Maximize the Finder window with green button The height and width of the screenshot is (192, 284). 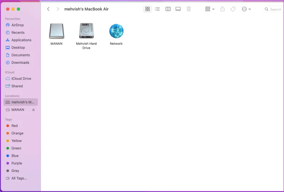[x=18, y=9]
